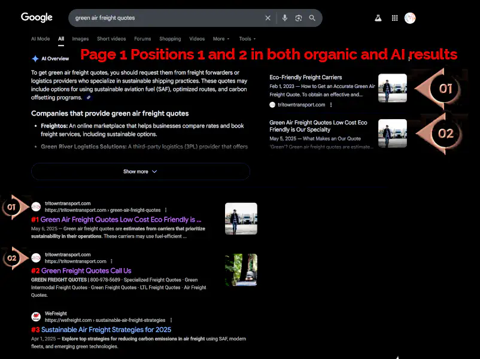Image resolution: width=480 pixels, height=359 pixels.
Task: Expand the More search filters dropdown
Action: [x=221, y=39]
